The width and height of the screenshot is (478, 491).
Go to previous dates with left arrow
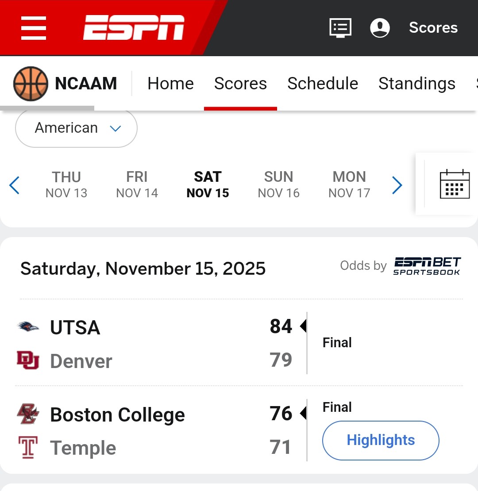pos(15,185)
